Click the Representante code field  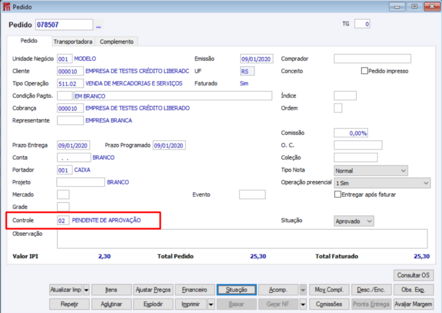[70, 121]
